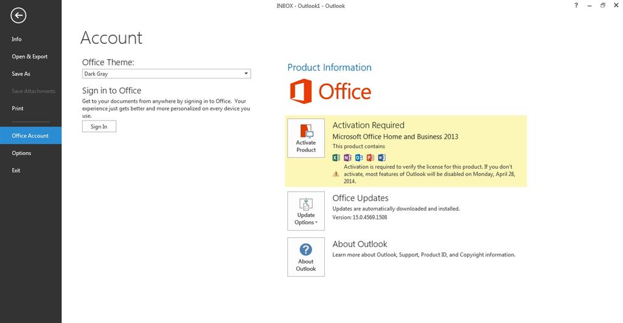Click the PowerPoint icon in product contents
The image size is (623, 323).
click(371, 158)
